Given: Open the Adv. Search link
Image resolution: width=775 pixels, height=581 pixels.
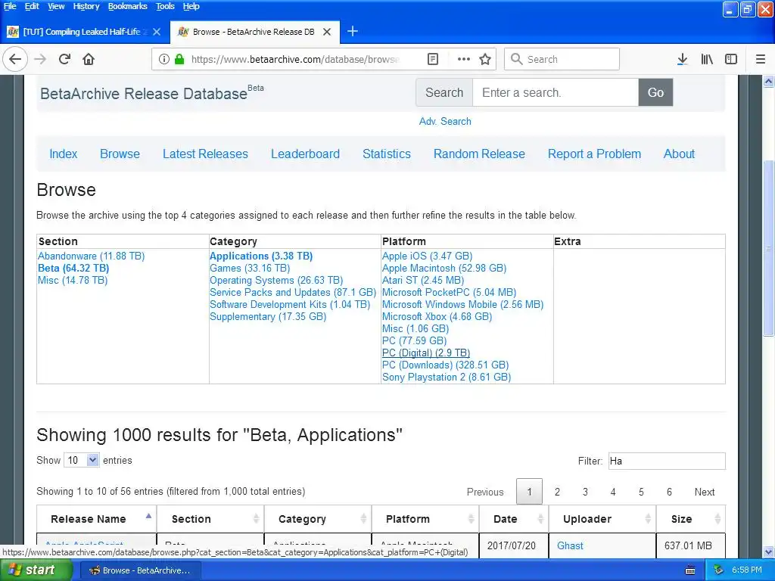Looking at the screenshot, I should tap(445, 122).
